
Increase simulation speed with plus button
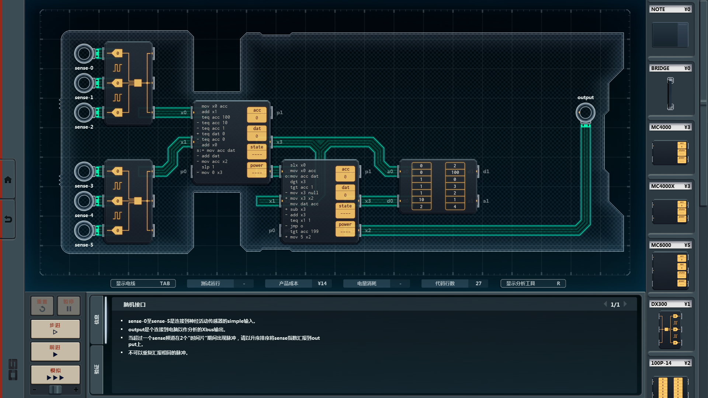pyautogui.click(x=76, y=390)
